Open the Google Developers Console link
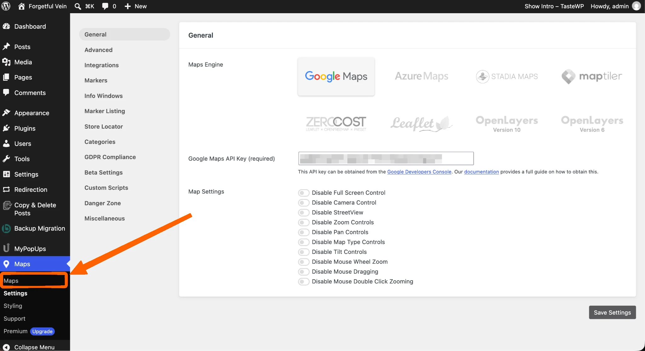This screenshot has width=645, height=351. [419, 172]
